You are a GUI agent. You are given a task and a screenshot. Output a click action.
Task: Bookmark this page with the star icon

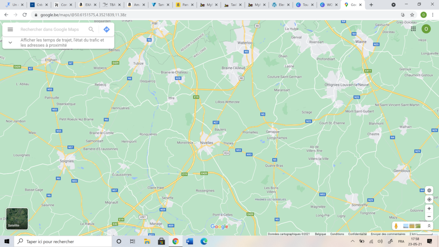[x=412, y=15]
